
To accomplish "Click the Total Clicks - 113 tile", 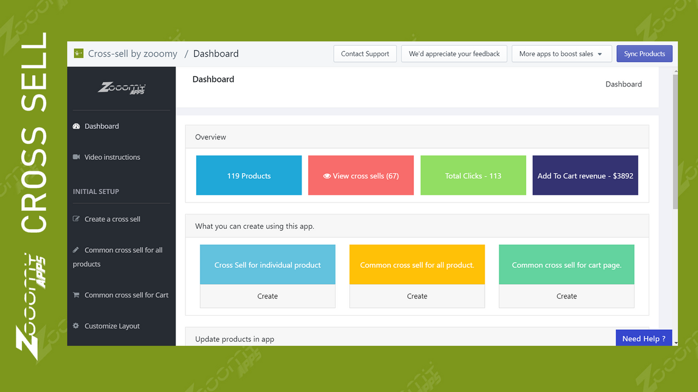I will click(x=473, y=175).
